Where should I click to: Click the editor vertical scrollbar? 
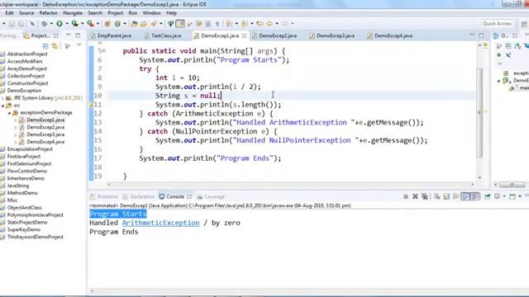pyautogui.click(x=479, y=112)
